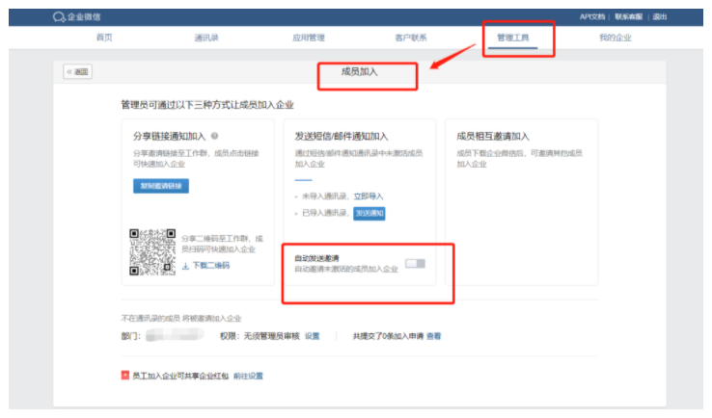Click the invitation QR code image
The width and height of the screenshot is (712, 418).
click(152, 252)
